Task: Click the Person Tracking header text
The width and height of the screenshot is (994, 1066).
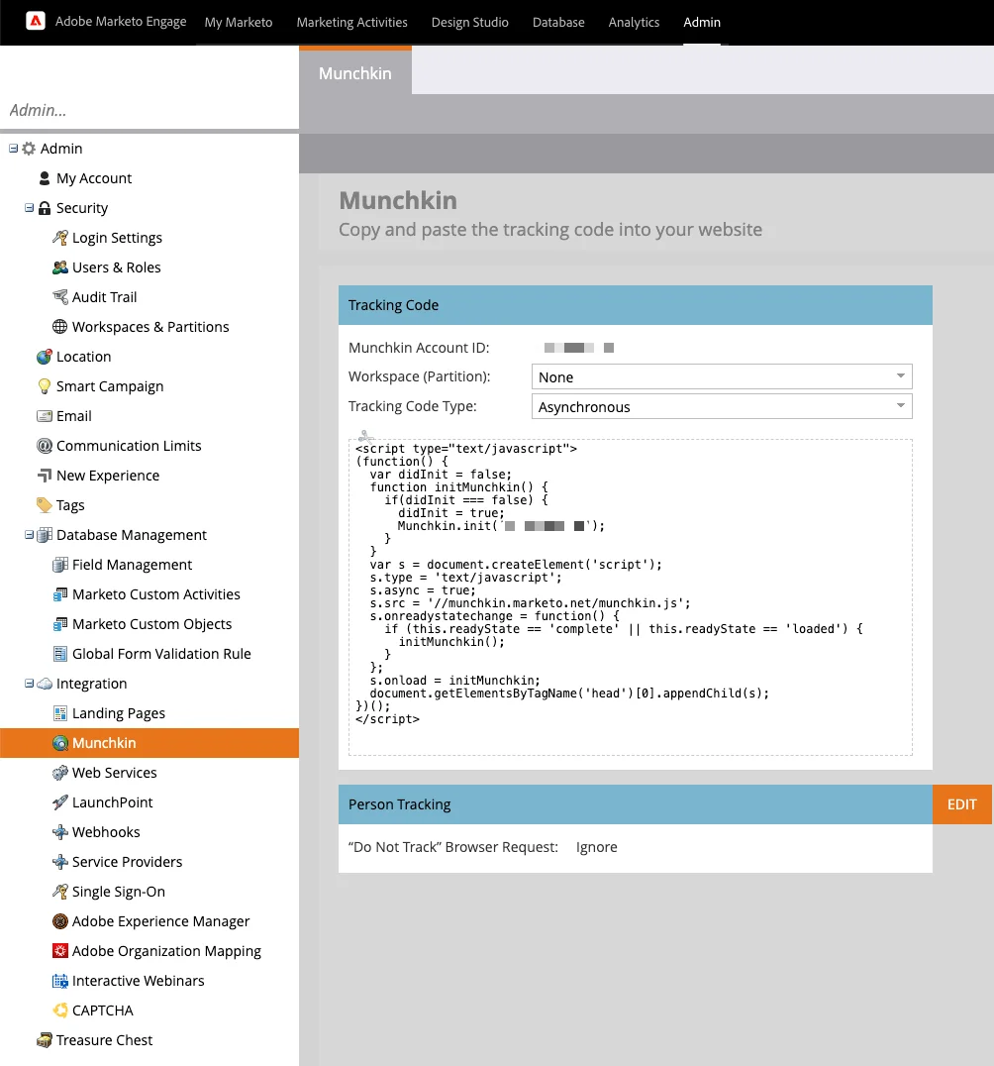Action: [x=400, y=804]
